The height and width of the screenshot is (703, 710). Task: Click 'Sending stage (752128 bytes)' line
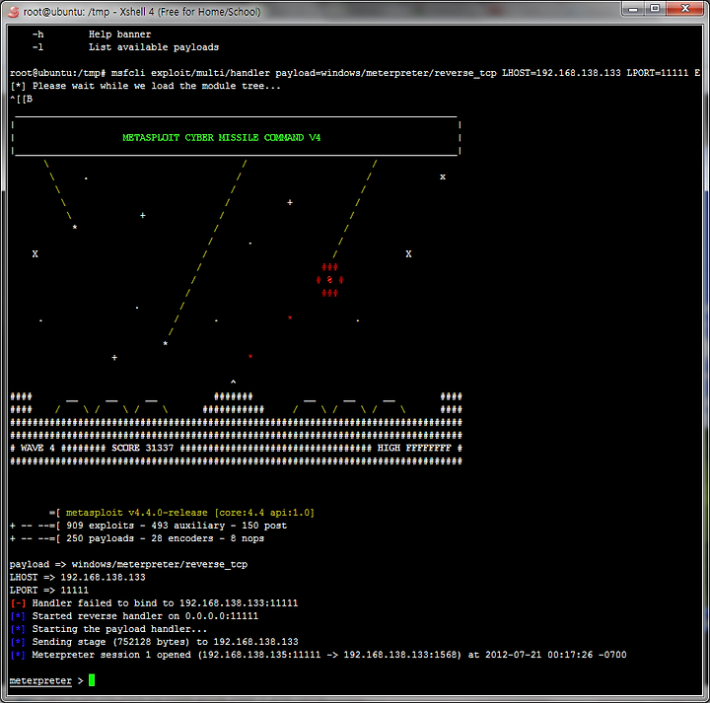154,642
